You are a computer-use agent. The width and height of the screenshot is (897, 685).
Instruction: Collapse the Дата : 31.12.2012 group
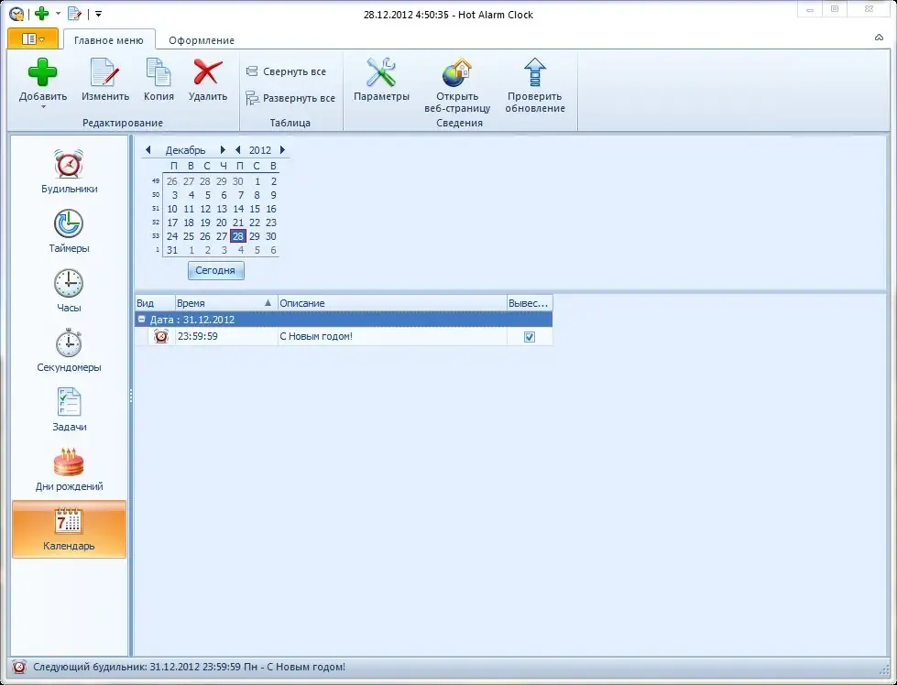click(142, 319)
